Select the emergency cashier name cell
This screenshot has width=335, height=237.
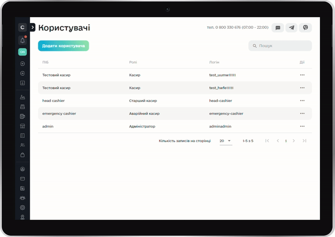[59, 114]
